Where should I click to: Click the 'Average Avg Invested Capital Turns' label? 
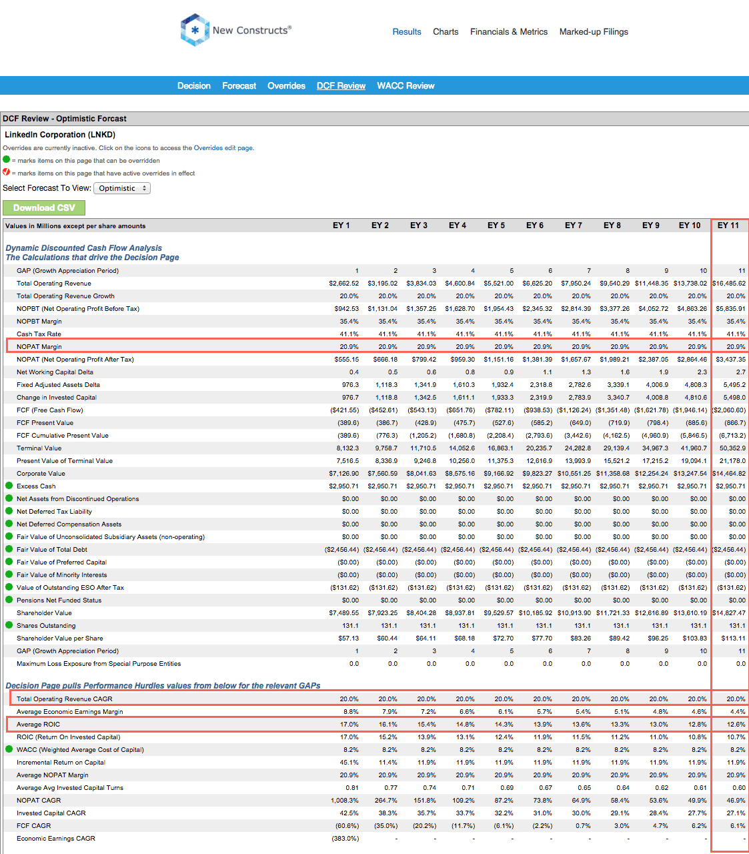(70, 788)
